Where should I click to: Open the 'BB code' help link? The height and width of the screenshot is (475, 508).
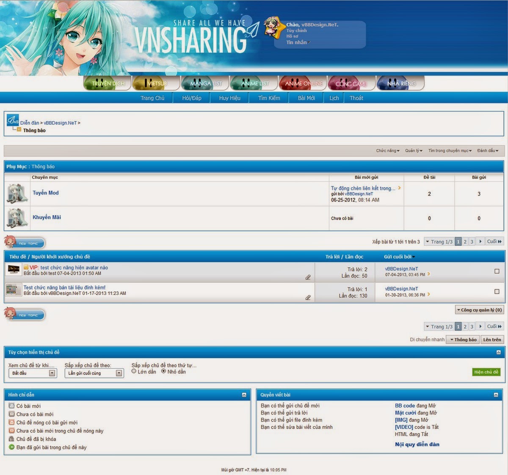point(405,406)
